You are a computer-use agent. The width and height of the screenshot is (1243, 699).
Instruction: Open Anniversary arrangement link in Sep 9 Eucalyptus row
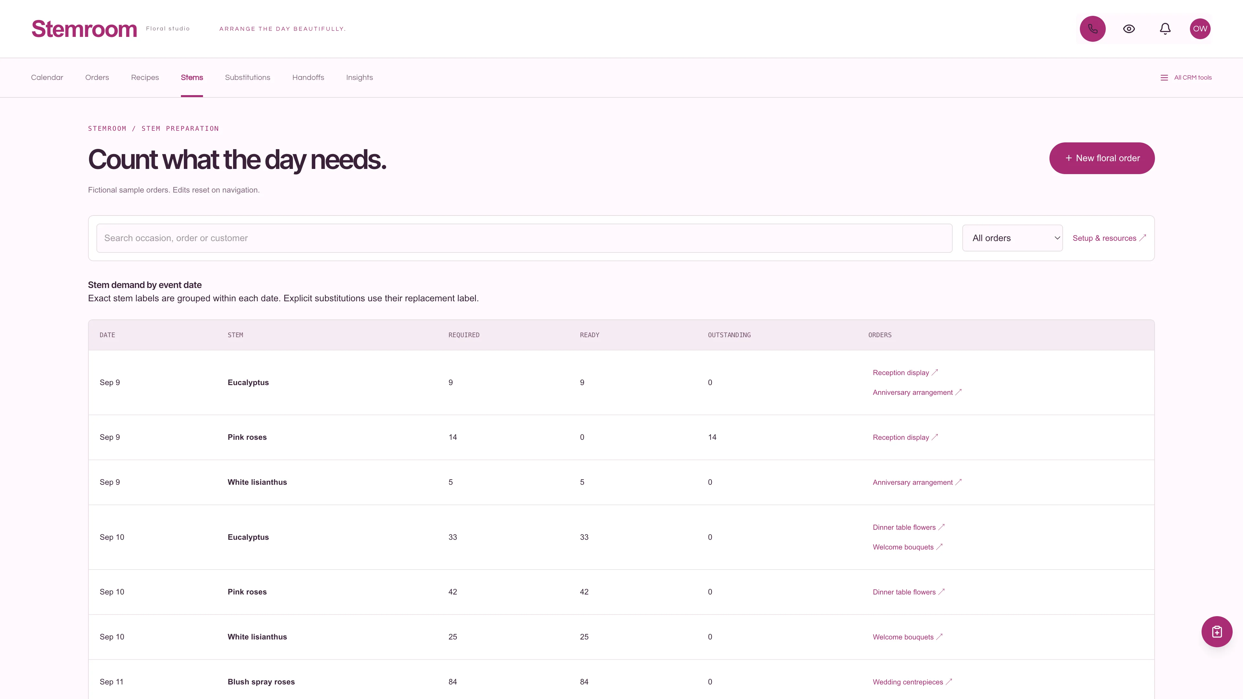(917, 393)
